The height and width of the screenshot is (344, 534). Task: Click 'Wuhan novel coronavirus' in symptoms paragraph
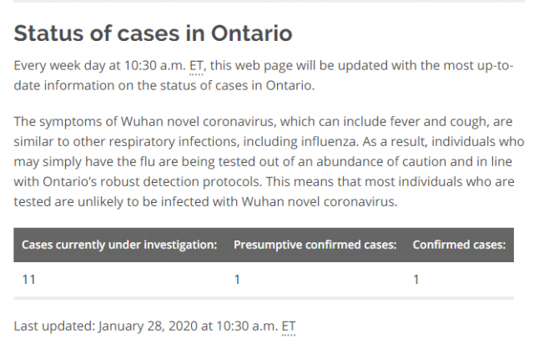(198, 122)
